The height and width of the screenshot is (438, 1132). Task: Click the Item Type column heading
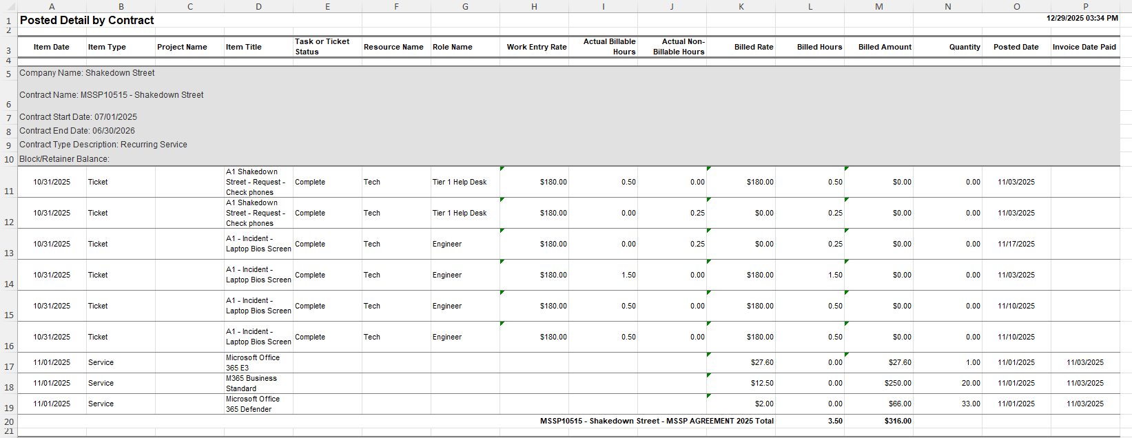tap(107, 47)
